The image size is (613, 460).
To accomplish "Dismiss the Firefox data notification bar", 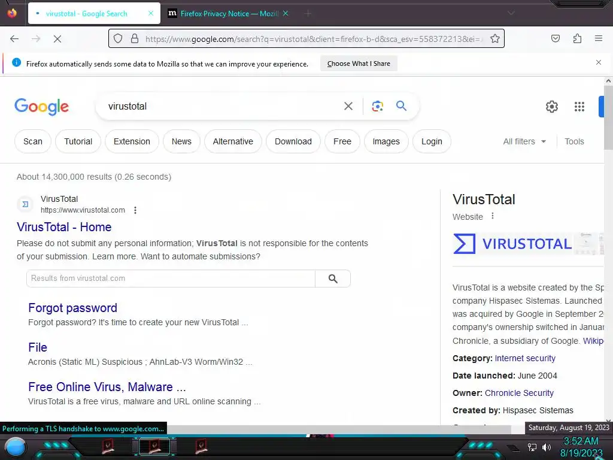I will click(599, 62).
